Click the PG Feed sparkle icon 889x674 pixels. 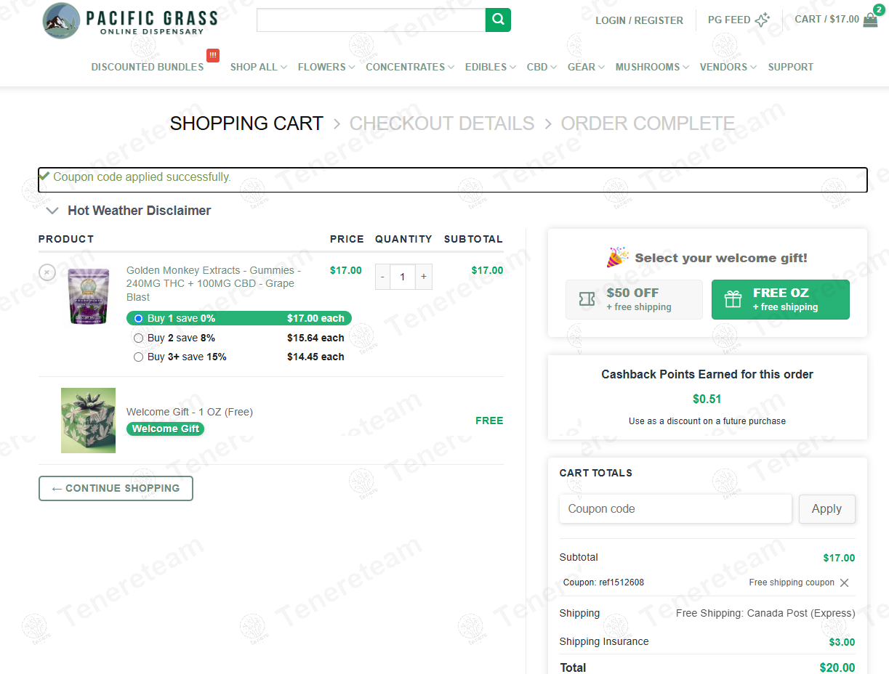coord(762,20)
